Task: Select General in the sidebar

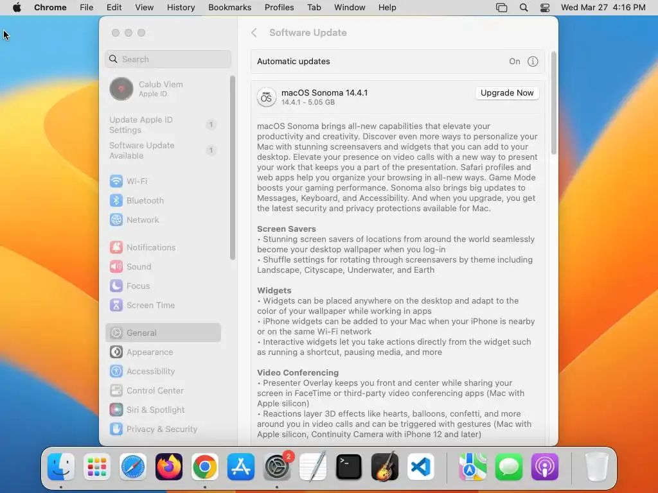Action: (x=163, y=333)
